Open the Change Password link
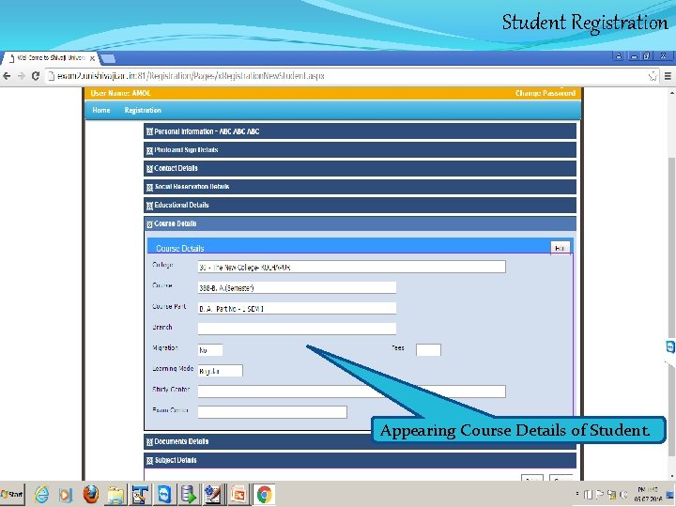This screenshot has height=507, width=676. [545, 93]
